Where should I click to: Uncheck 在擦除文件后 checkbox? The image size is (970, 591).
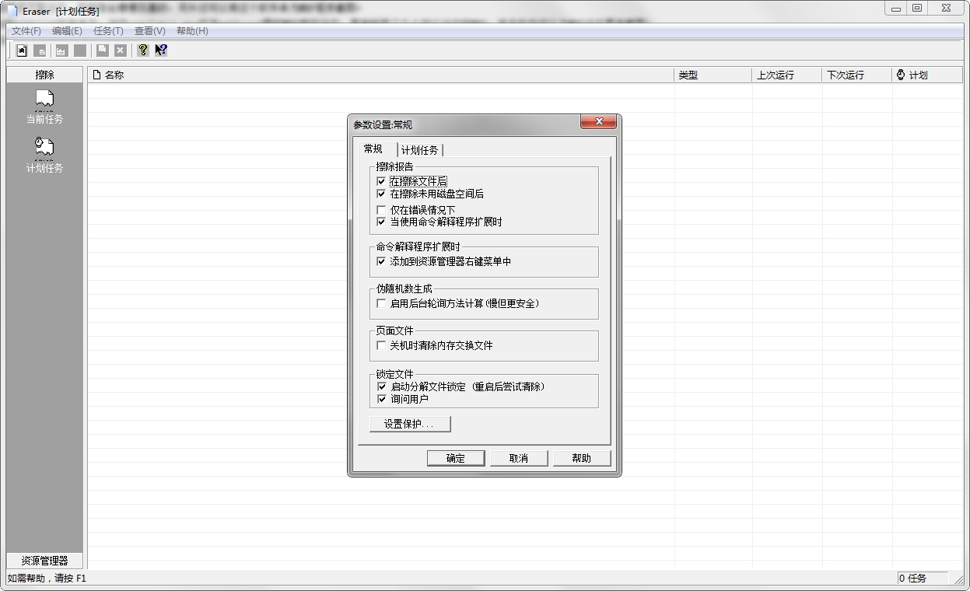point(381,181)
